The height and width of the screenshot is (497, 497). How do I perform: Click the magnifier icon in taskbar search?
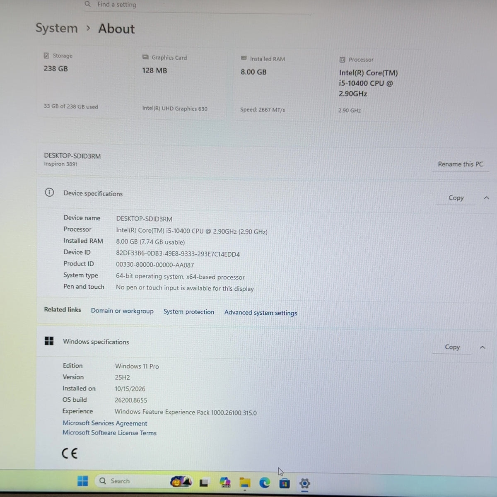coord(103,481)
